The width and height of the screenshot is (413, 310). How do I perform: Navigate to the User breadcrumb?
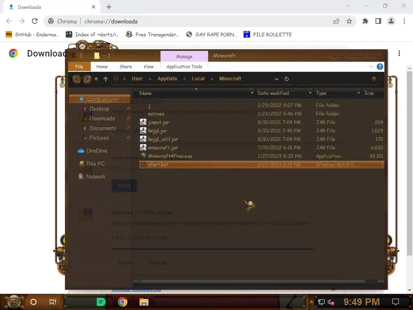(x=137, y=79)
